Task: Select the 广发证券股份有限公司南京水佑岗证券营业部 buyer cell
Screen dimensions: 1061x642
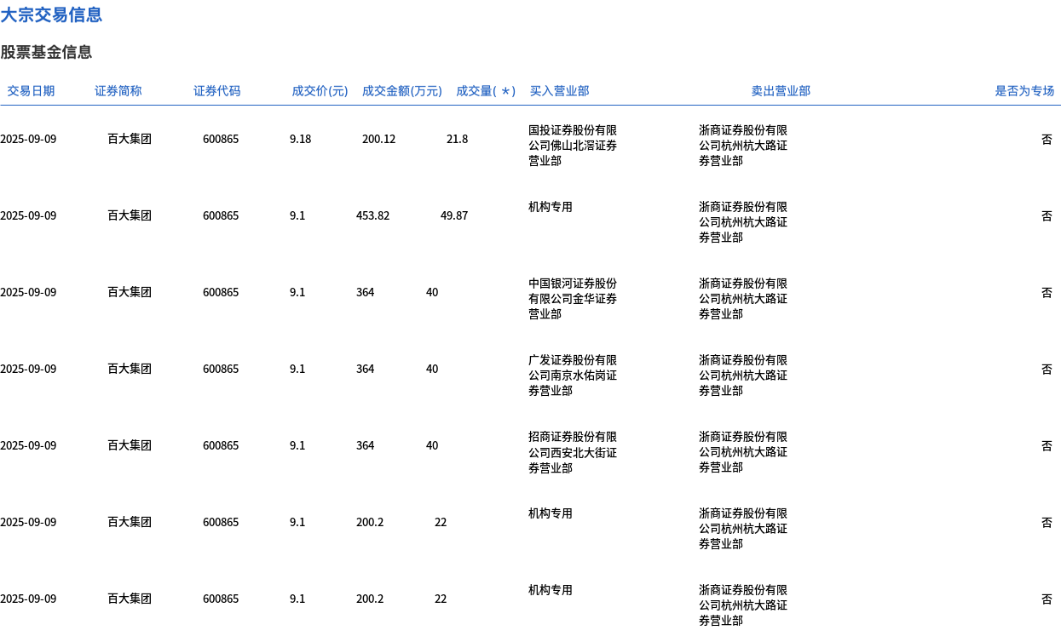Action: 573,375
